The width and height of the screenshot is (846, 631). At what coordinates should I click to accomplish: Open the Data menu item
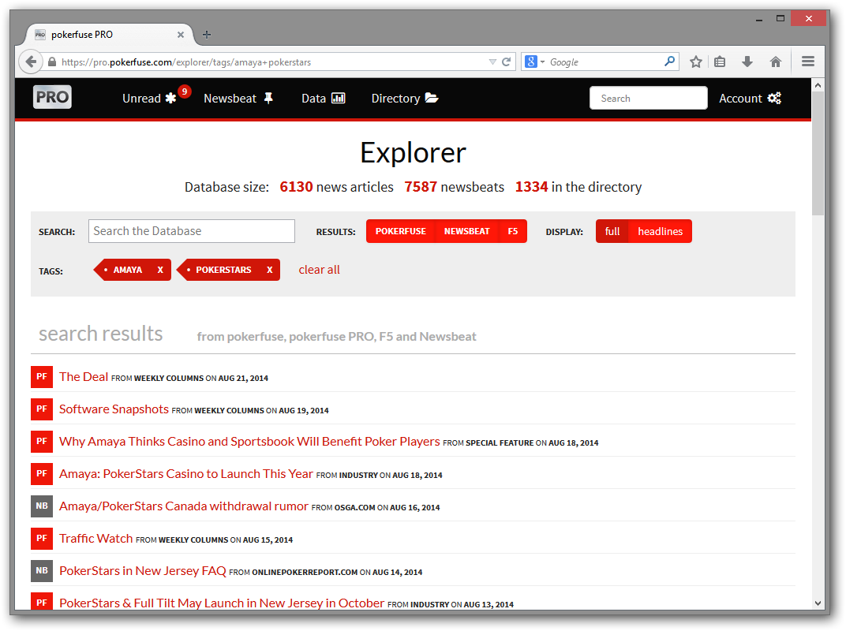click(x=324, y=99)
